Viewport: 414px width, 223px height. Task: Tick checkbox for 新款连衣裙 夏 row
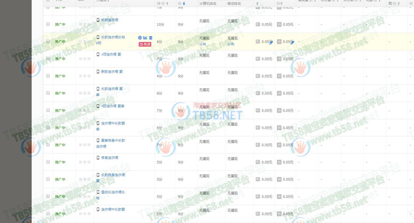48,76
